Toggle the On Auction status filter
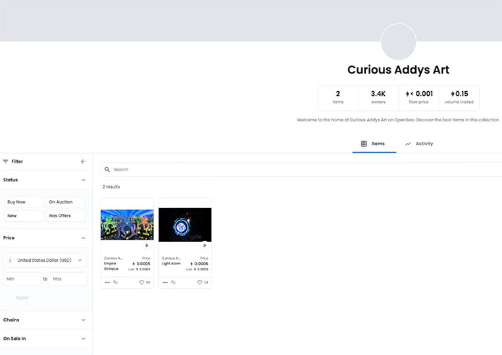 pos(66,202)
